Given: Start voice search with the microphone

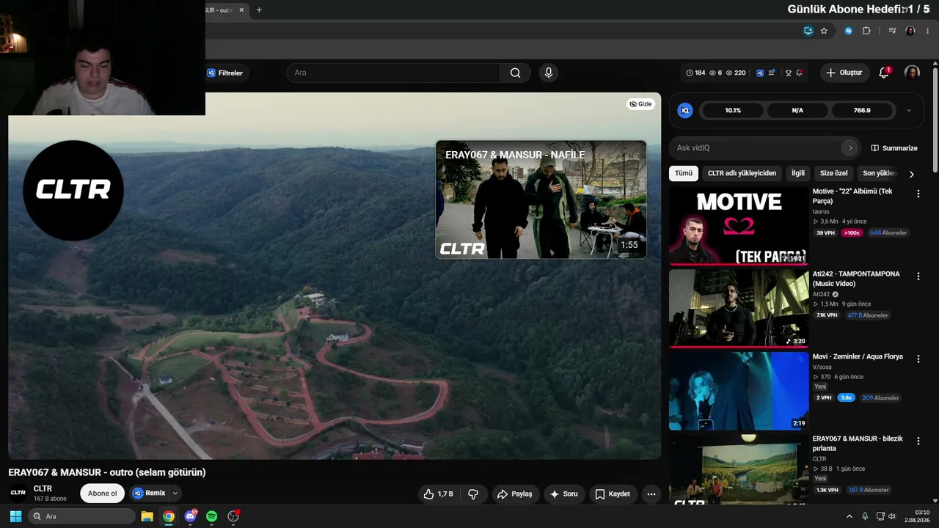Looking at the screenshot, I should click(x=548, y=73).
